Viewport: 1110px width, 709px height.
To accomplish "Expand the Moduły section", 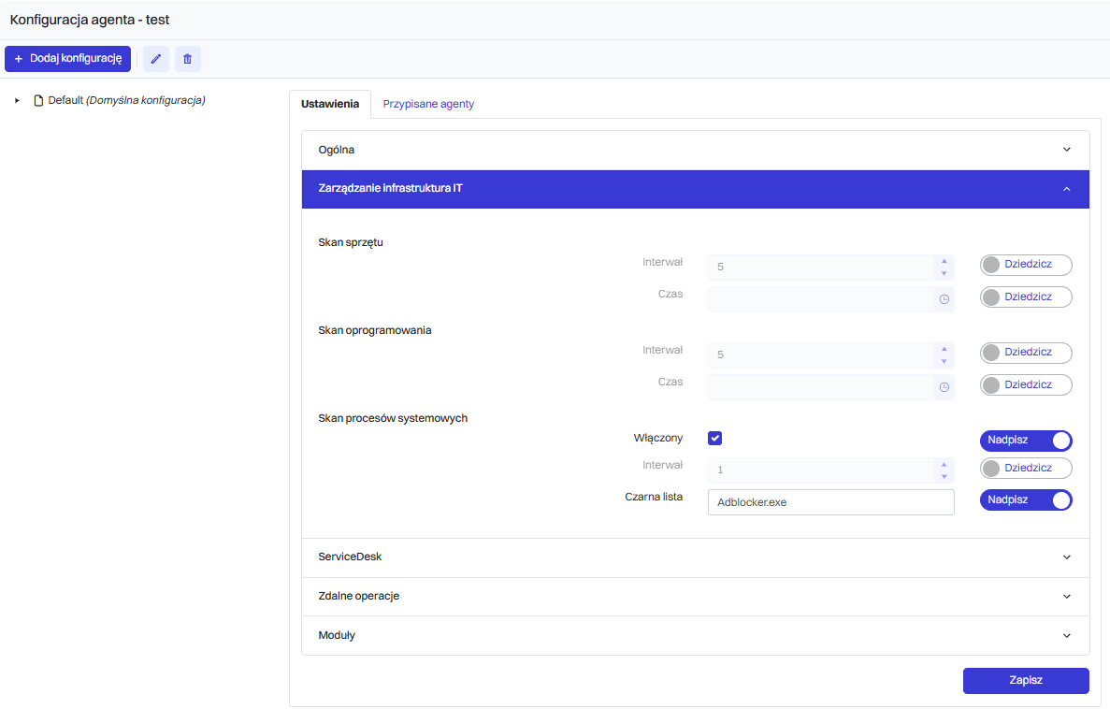I will coord(695,635).
